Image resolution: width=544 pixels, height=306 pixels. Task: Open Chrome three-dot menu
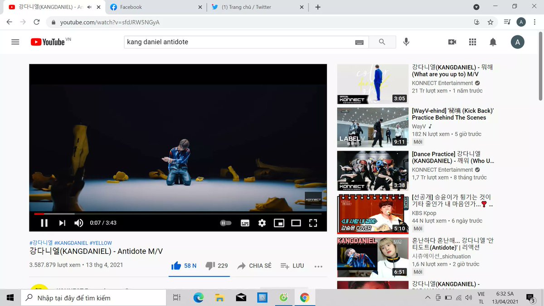[x=535, y=22]
